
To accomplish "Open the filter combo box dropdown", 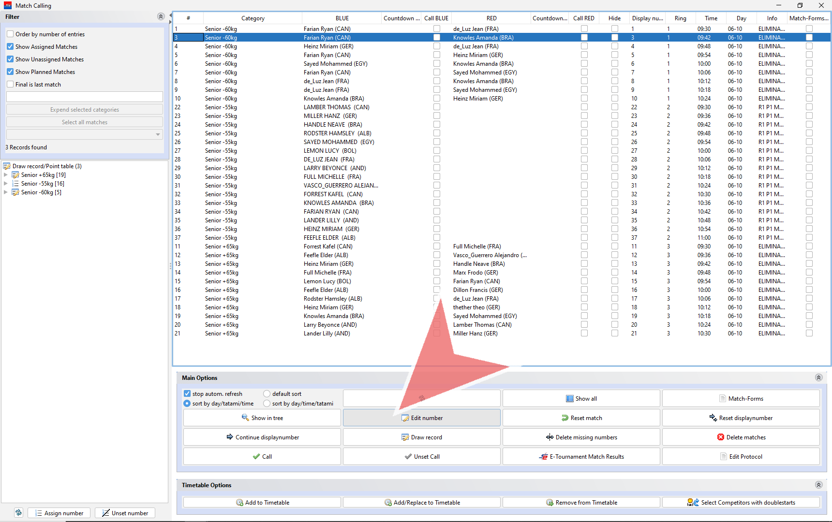I will pyautogui.click(x=158, y=135).
